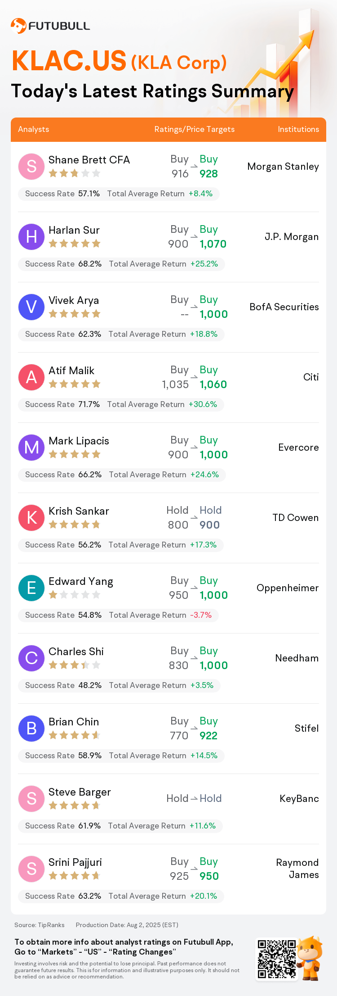Click the J.P. Morgan institution name
337x996 pixels.
pos(292,237)
